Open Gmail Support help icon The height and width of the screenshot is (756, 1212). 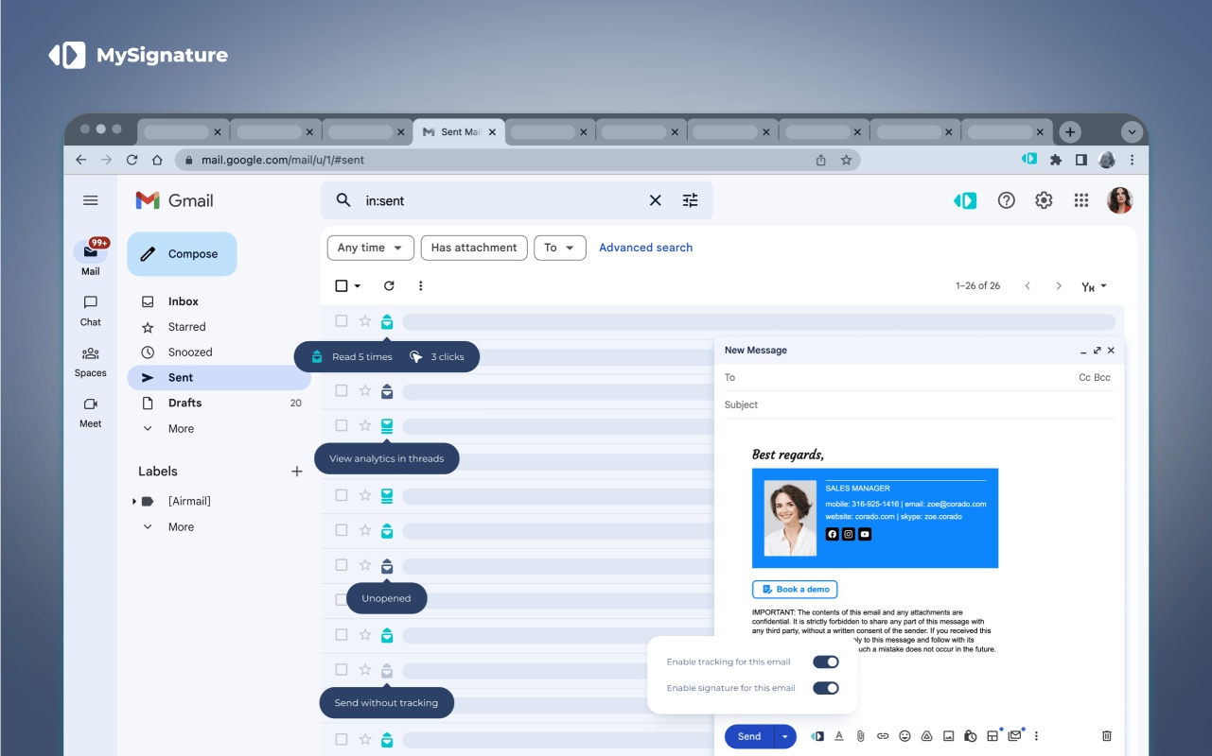click(1007, 200)
